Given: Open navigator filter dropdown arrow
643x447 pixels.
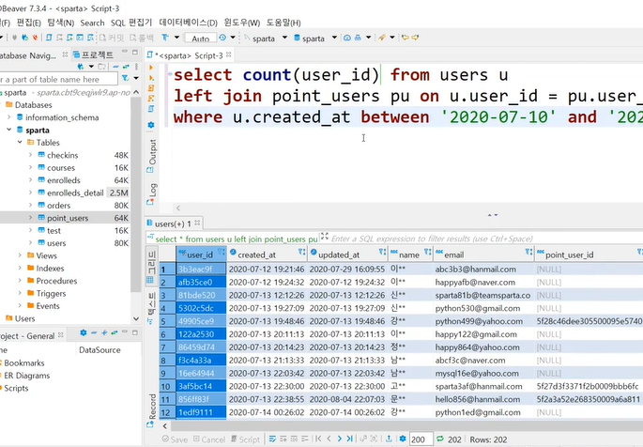Looking at the screenshot, I should 136,78.
